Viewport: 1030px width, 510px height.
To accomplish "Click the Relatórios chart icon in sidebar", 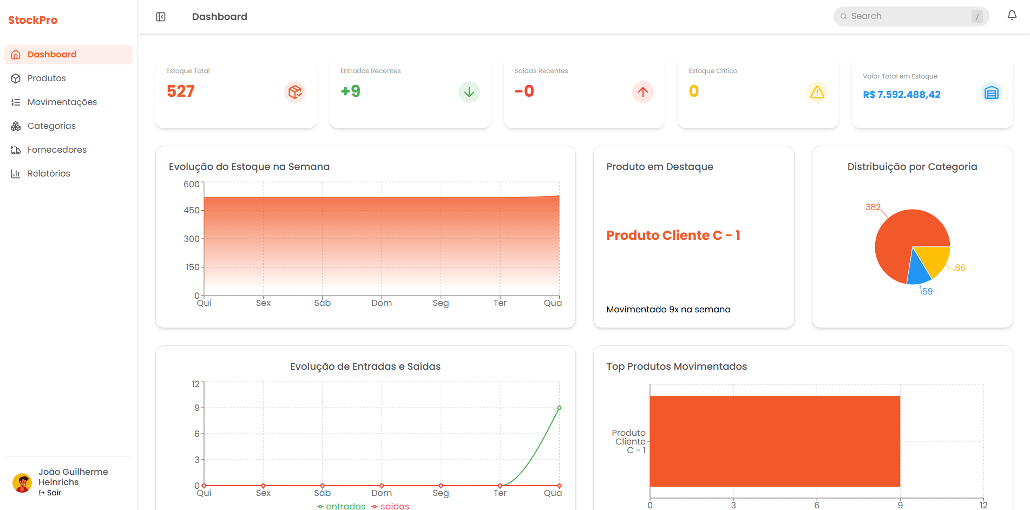I will click(16, 174).
